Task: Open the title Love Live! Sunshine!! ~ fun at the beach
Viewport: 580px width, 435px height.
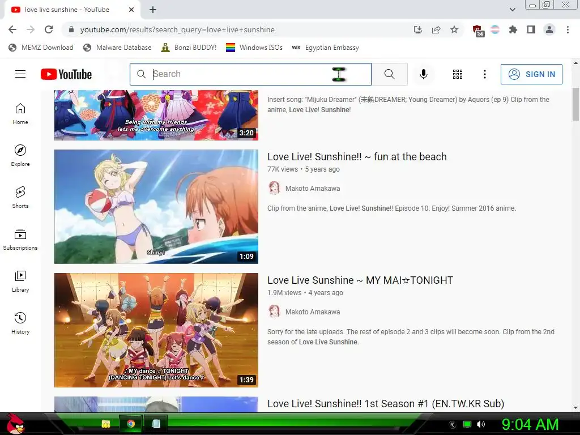Action: tap(357, 156)
